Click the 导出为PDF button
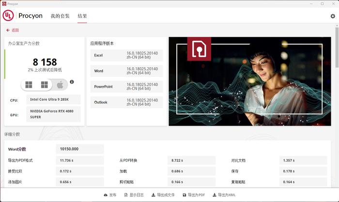 click(x=194, y=195)
